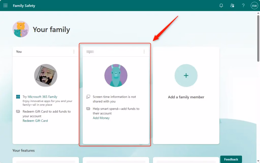Click 'Screen time information is not shared' text
Viewport: 260px width, 163px height.
coord(114,99)
